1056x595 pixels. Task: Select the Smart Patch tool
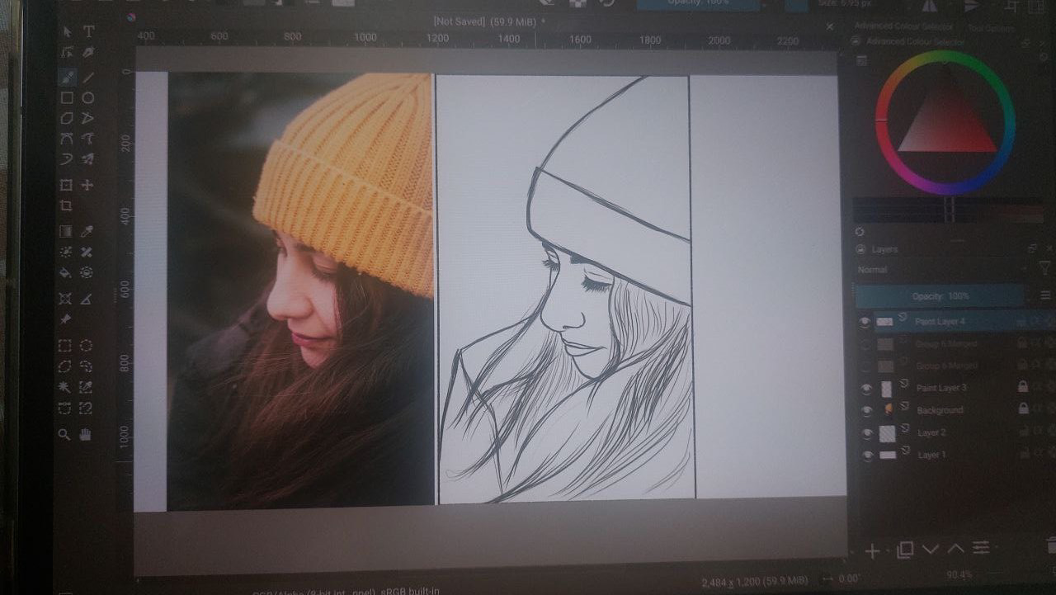point(88,252)
